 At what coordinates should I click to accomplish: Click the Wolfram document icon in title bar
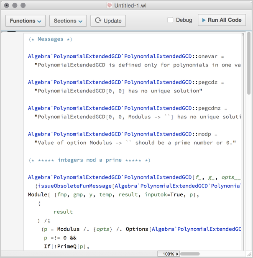(x=110, y=5)
